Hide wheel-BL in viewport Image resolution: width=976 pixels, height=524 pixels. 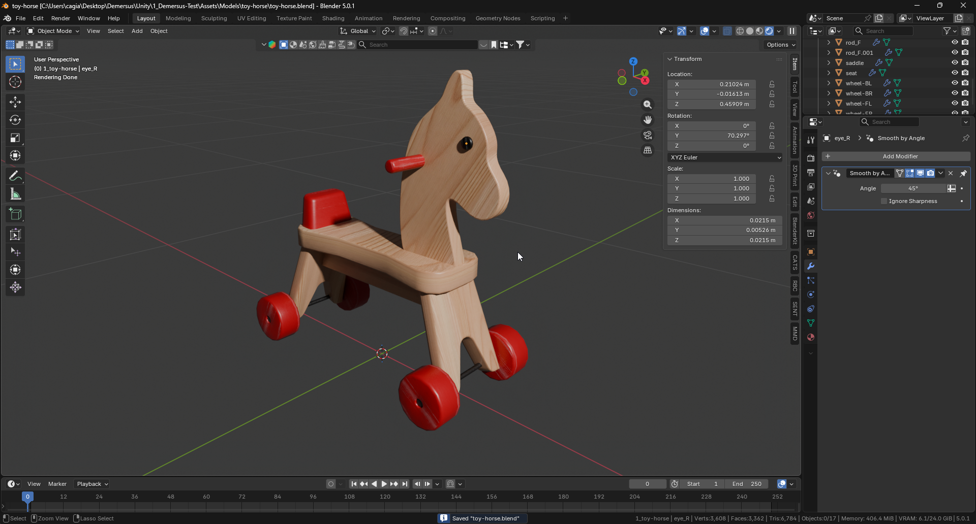955,83
